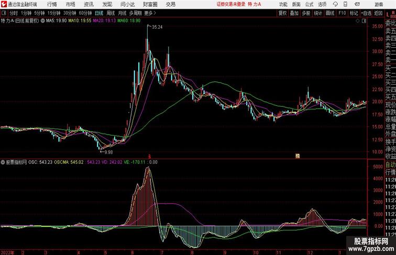The width and height of the screenshot is (396, 255).
Task: Switch to 5分钟 period
Action: [39, 13]
